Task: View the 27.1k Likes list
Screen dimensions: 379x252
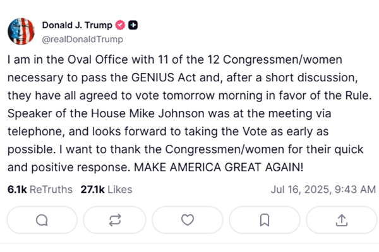Action: pos(106,190)
